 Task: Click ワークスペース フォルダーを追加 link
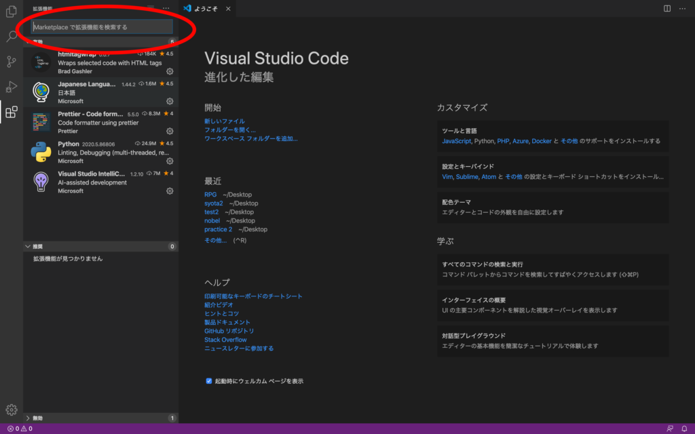click(251, 138)
